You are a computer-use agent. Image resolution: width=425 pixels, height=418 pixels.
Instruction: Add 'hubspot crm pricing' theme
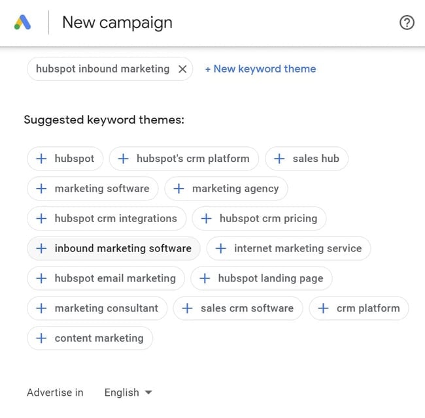259,219
